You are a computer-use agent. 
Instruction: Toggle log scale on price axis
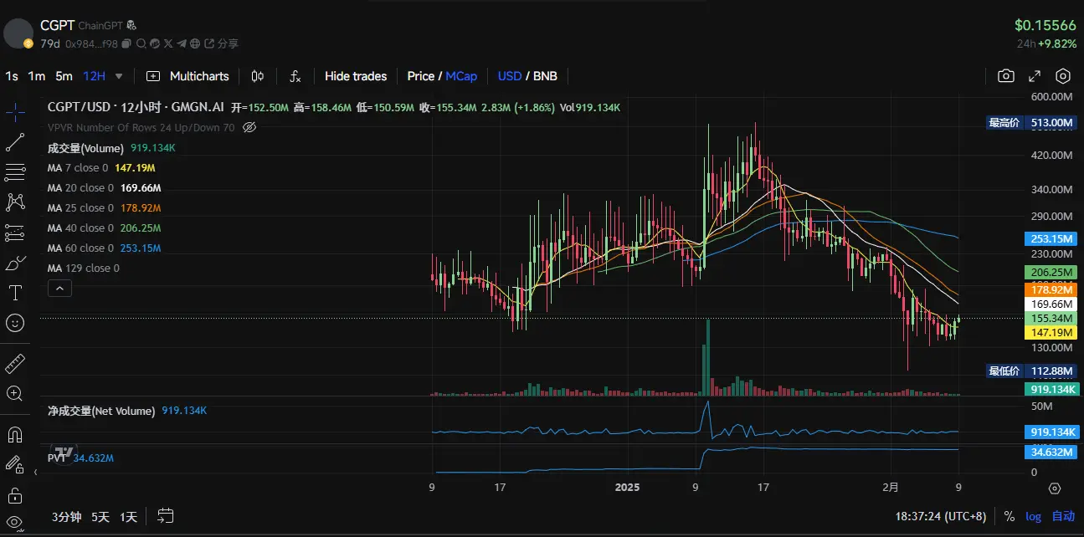(1034, 516)
